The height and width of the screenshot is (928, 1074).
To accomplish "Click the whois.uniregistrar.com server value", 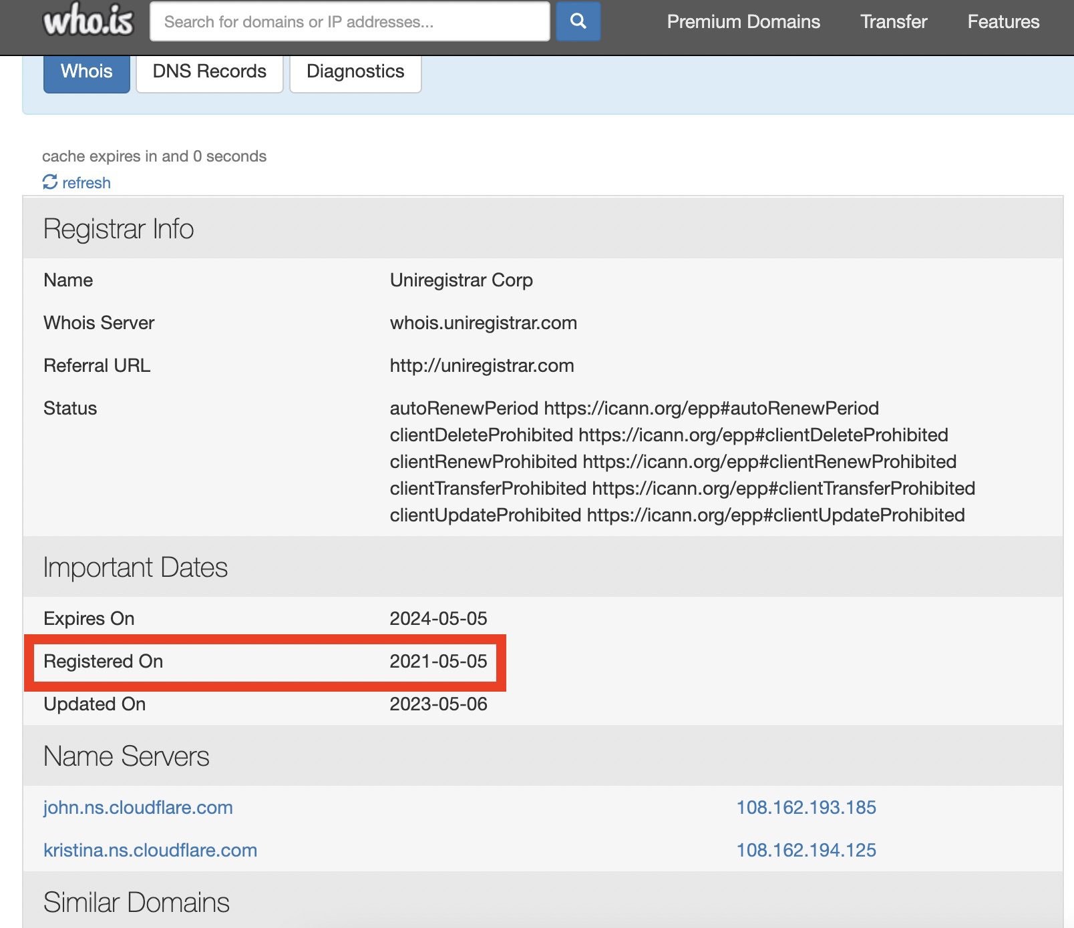I will coord(483,323).
